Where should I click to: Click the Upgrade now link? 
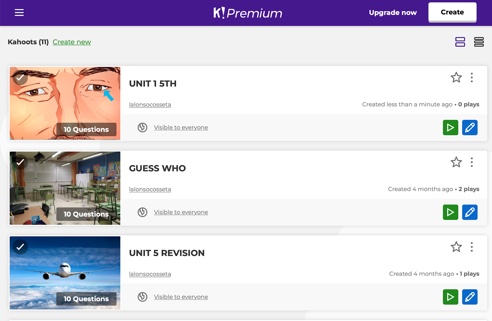pos(393,13)
